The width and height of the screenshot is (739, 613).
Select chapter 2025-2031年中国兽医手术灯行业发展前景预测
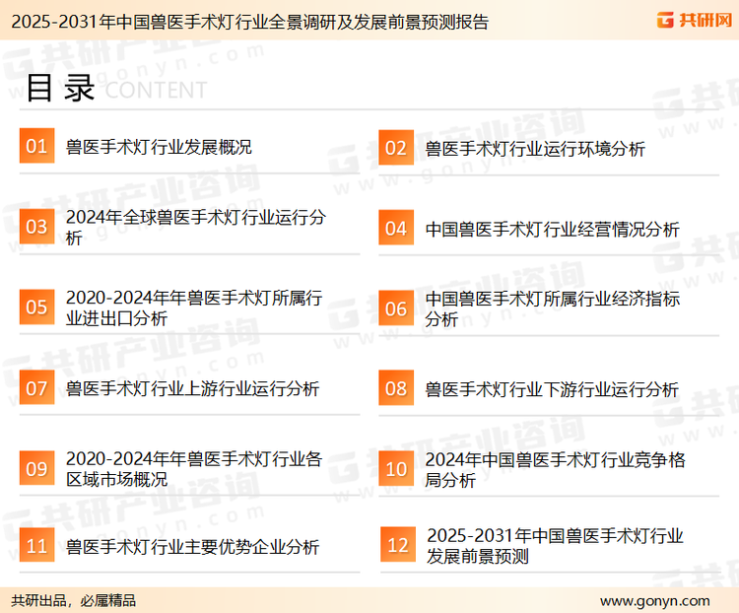coord(555,546)
